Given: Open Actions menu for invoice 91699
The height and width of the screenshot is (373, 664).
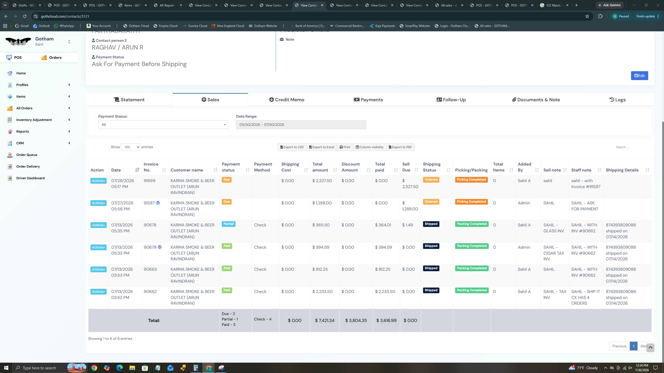Looking at the screenshot, I should point(99,181).
